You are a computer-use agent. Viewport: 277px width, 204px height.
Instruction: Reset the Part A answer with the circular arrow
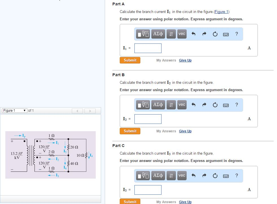215,34
